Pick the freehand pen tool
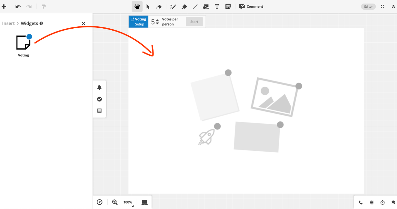The height and width of the screenshot is (209, 397). click(173, 6)
